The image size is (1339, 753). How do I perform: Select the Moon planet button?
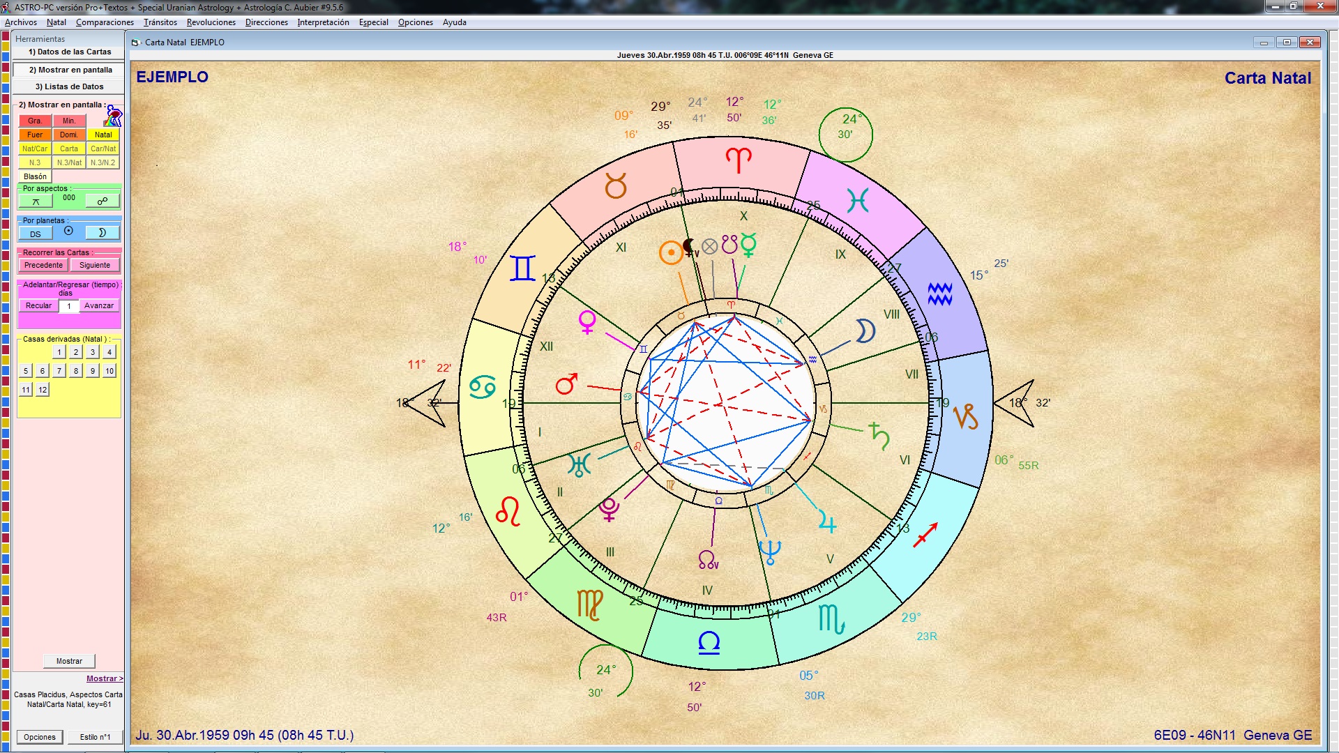[103, 233]
